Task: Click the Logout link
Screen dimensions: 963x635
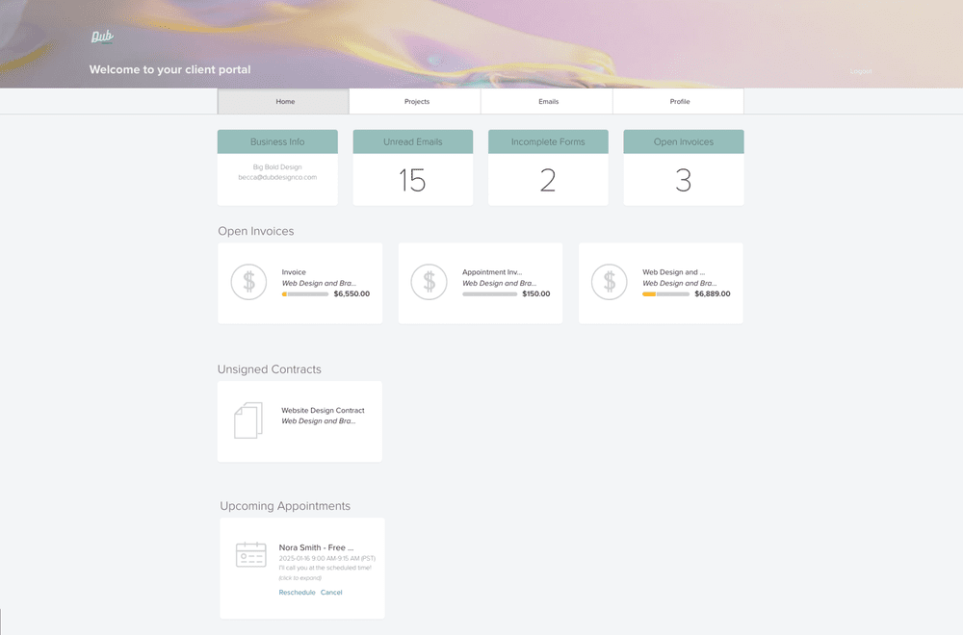Action: coord(861,71)
